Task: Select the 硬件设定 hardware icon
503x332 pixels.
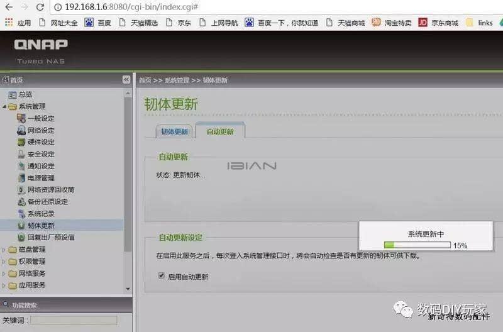Action: (x=21, y=142)
